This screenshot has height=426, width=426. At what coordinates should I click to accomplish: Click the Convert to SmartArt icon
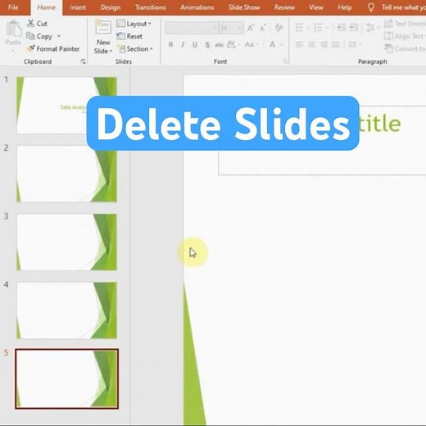coord(388,48)
